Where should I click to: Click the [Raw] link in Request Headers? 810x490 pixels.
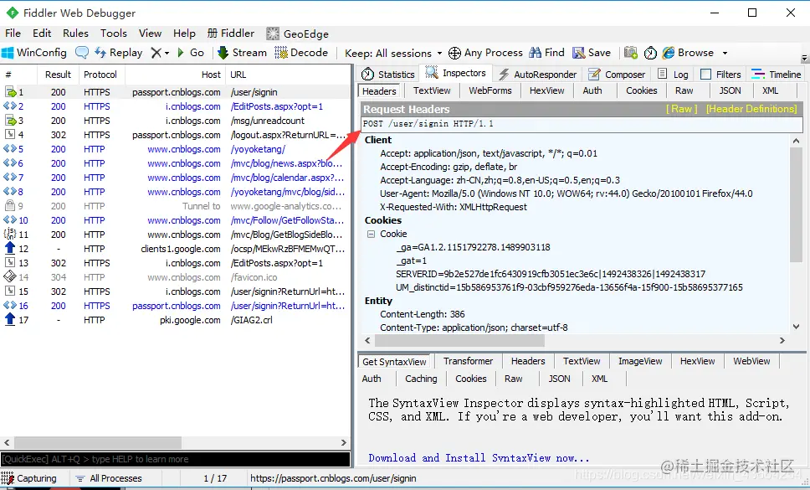[x=681, y=109]
